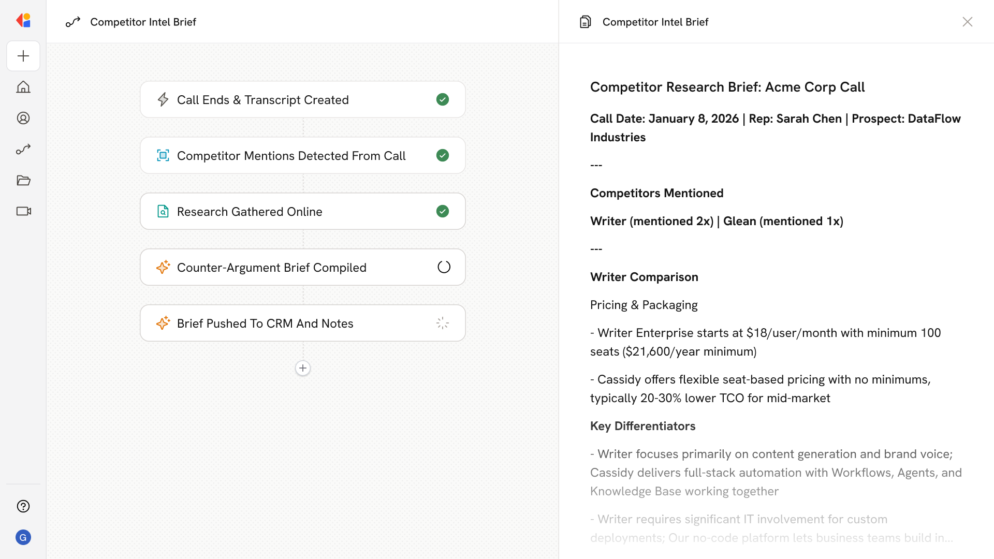Viewport: 994px width, 559px height.
Task: Click check mark on Research Gathered Online
Action: point(443,211)
